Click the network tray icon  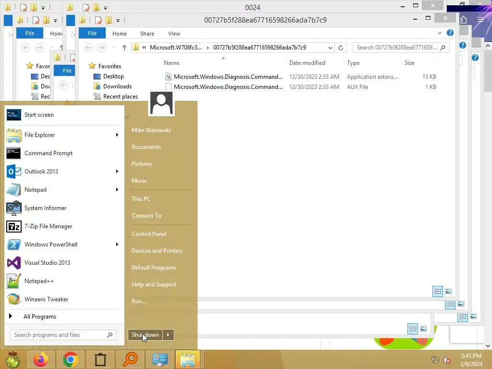(x=435, y=359)
